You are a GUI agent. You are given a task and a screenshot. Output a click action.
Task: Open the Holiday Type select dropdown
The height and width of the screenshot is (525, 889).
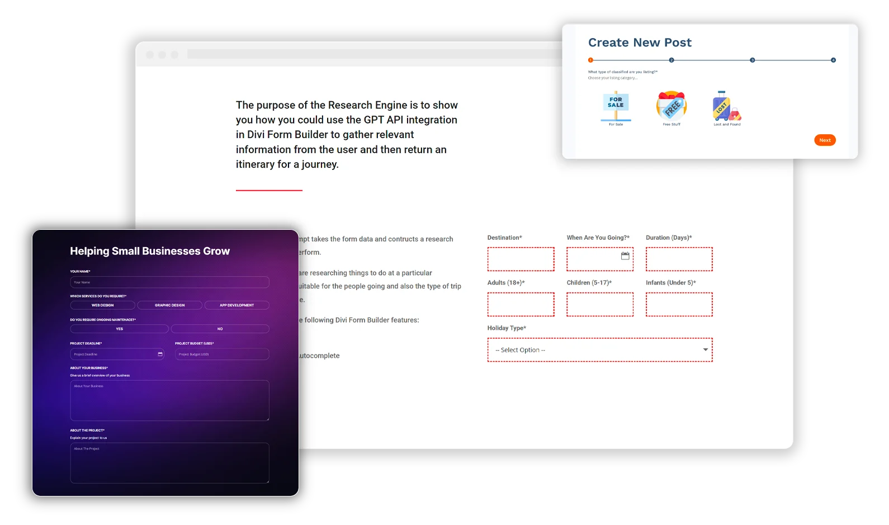click(x=600, y=350)
